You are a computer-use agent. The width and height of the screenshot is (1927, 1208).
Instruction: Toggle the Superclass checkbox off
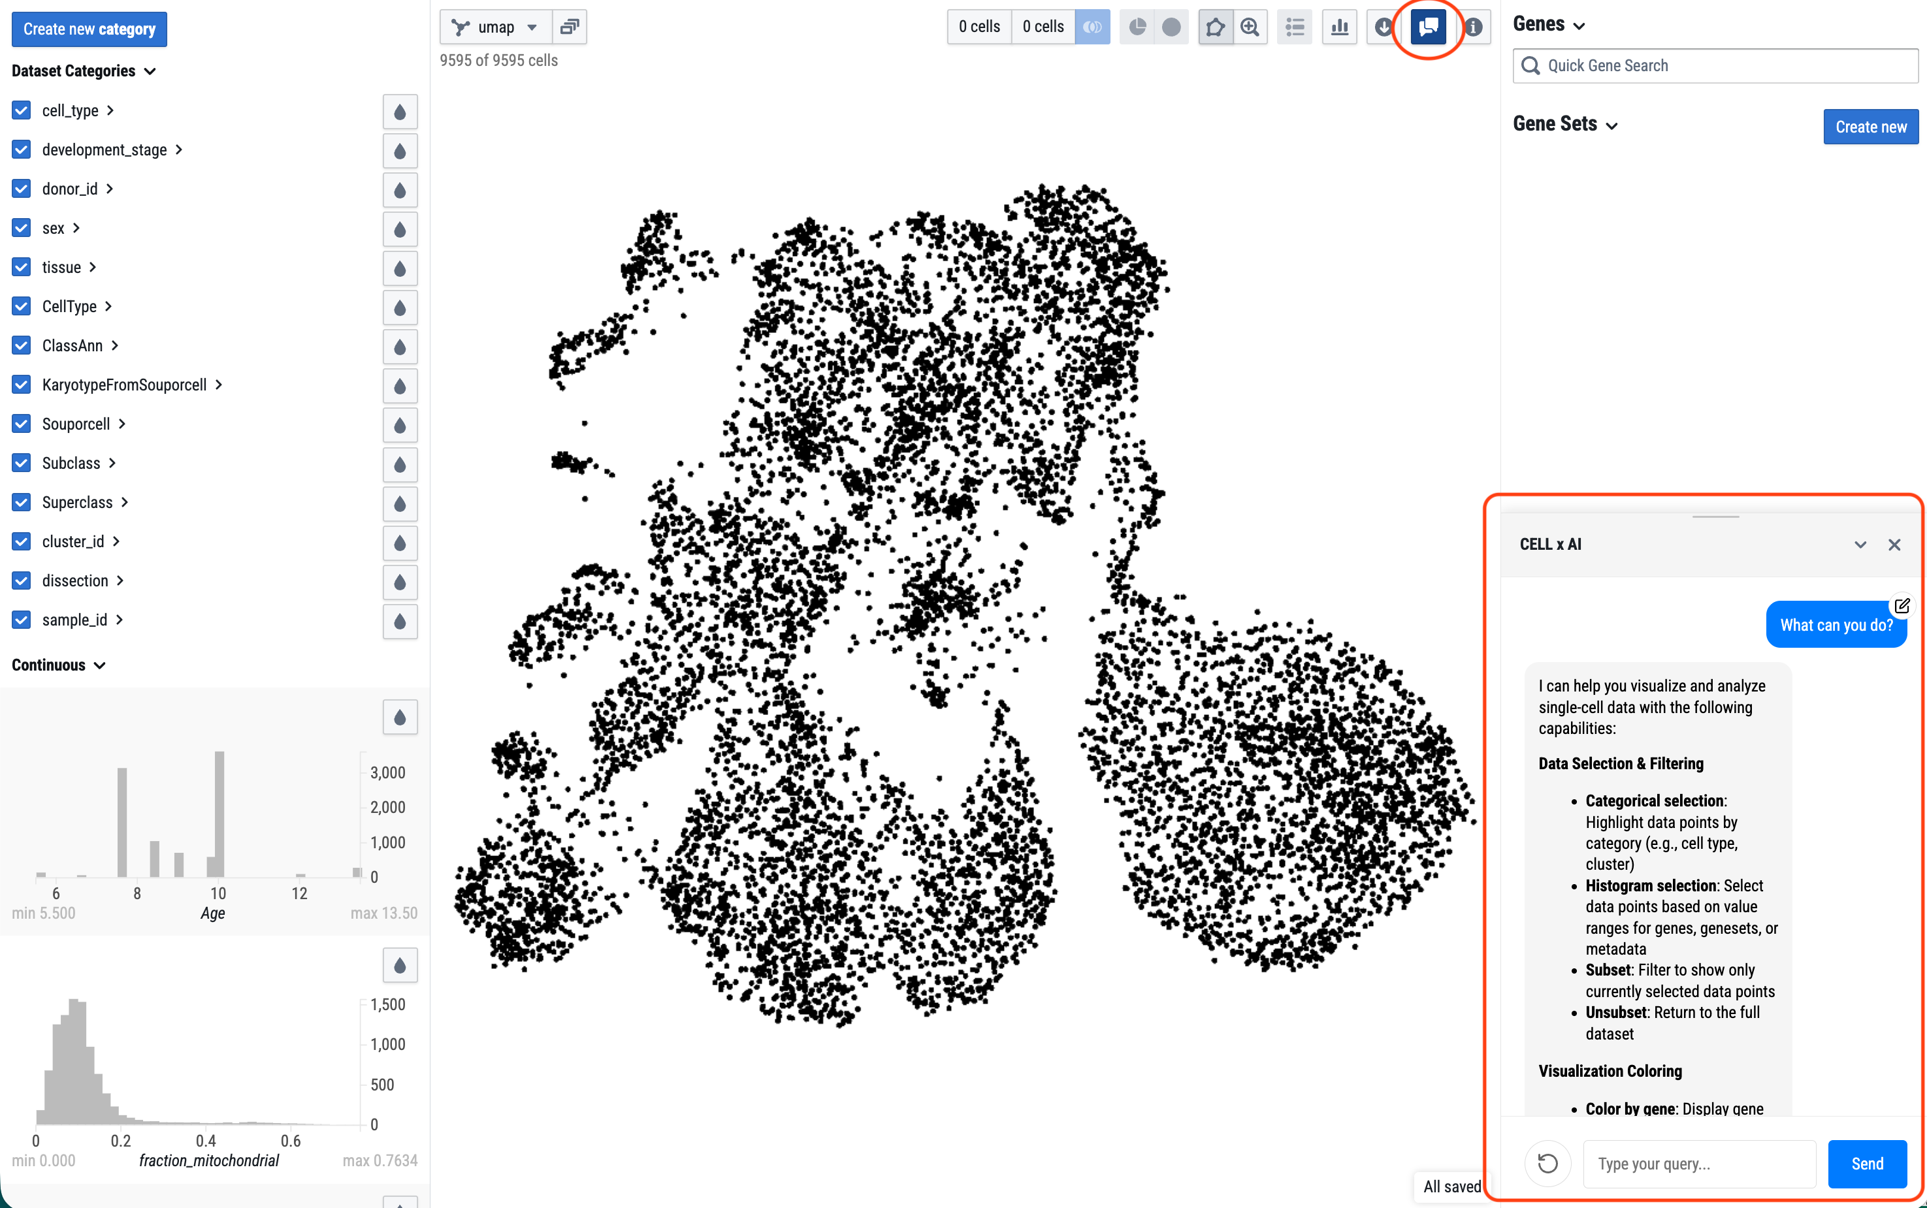22,501
